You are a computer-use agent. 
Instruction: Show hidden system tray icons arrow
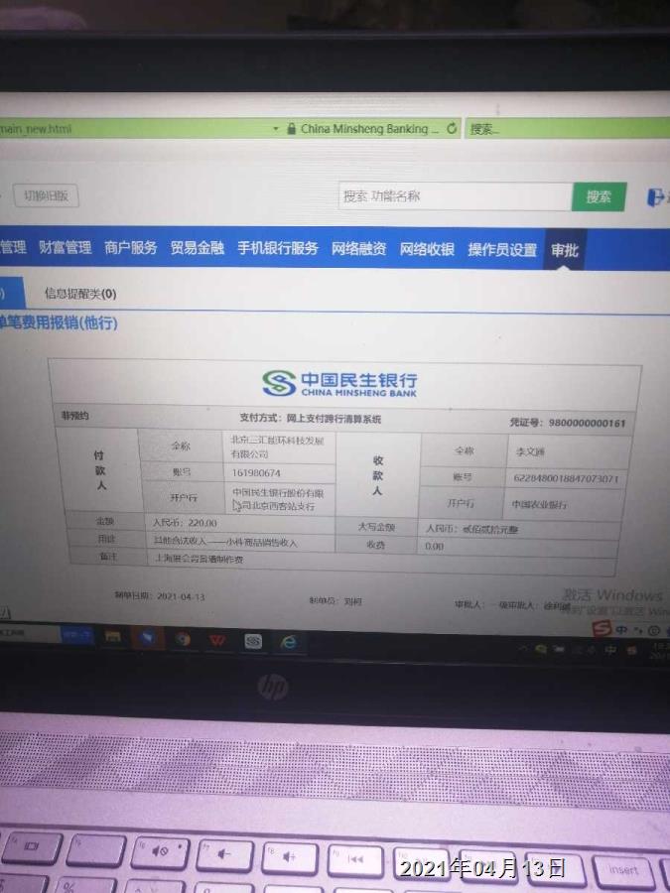coord(523,648)
